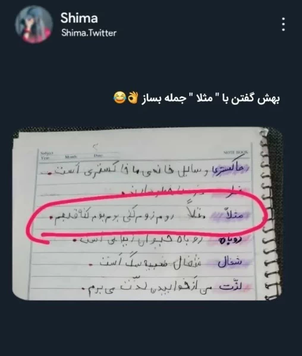Screen dimensions: 302x356
Task: Click the highlighted word لذّت in the notebook
Action: click(231, 286)
